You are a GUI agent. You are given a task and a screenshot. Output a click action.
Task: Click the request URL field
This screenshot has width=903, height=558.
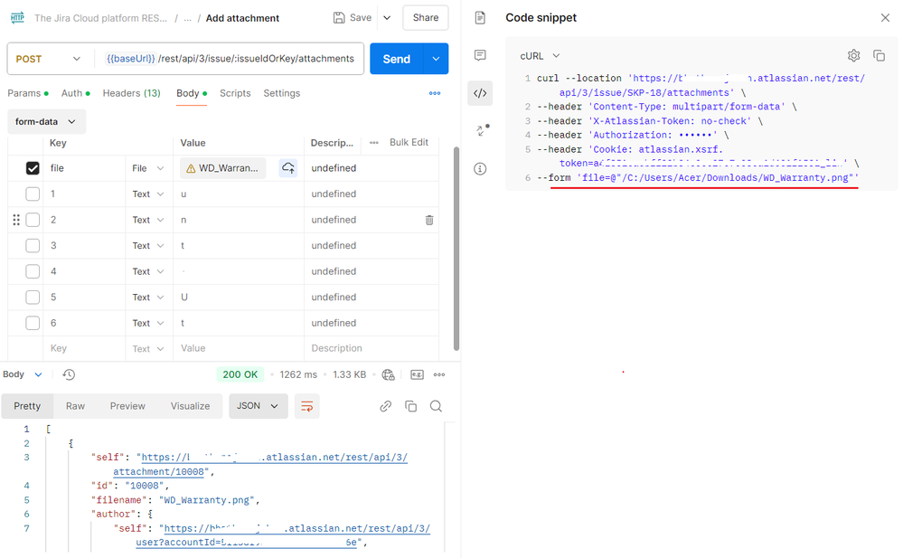pos(230,59)
